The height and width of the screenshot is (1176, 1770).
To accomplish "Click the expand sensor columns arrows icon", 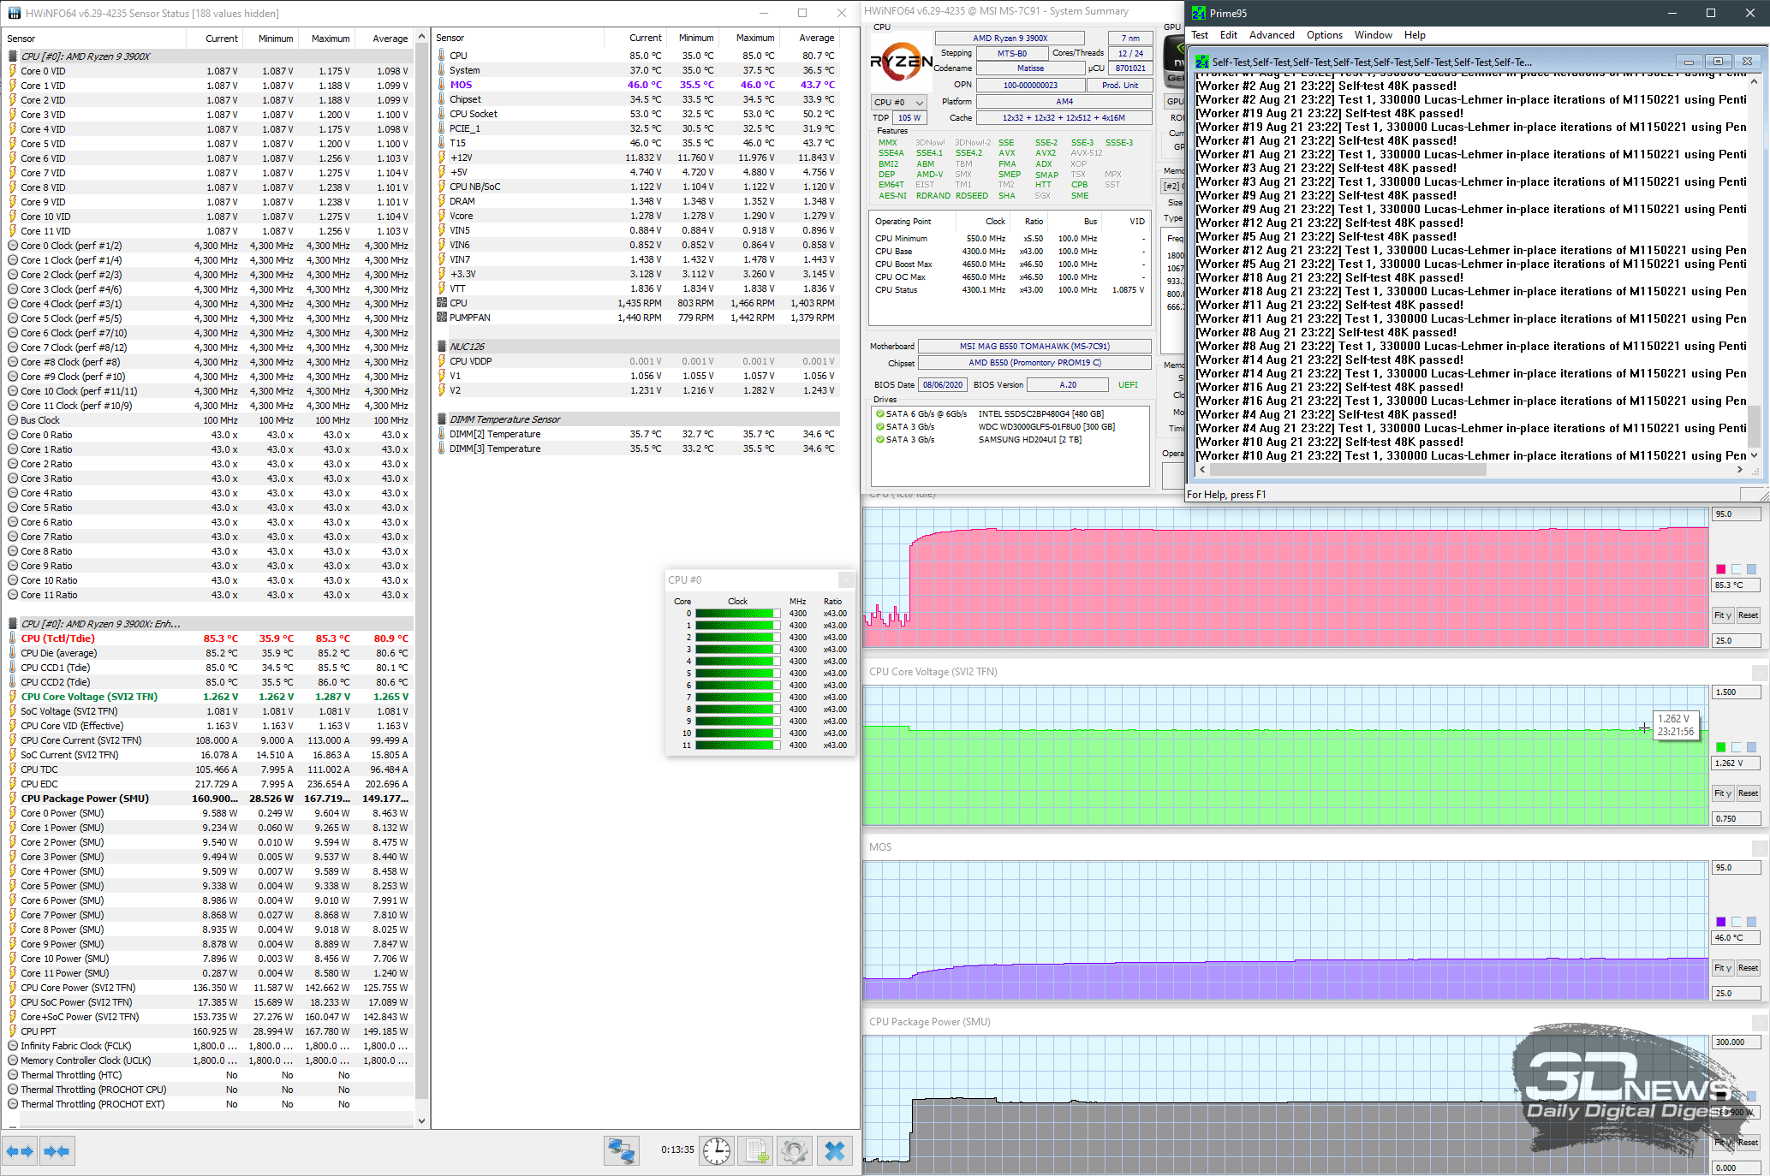I will point(20,1151).
